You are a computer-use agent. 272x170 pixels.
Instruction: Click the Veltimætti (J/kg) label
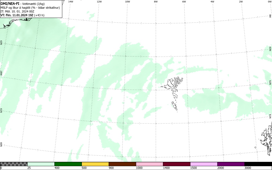pyautogui.click(x=33, y=4)
